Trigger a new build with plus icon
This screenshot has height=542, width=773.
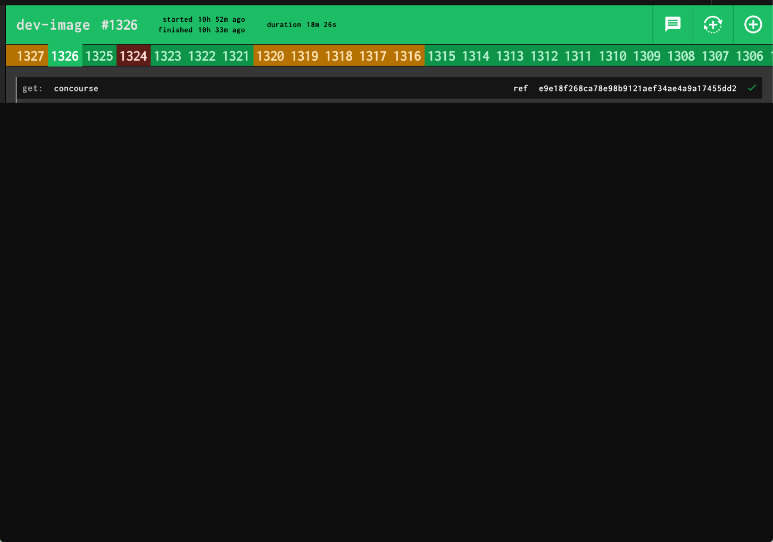pyautogui.click(x=753, y=24)
